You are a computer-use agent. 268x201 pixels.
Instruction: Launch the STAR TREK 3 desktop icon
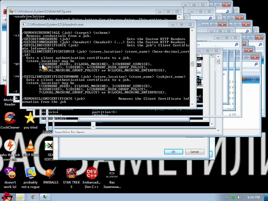point(71,178)
